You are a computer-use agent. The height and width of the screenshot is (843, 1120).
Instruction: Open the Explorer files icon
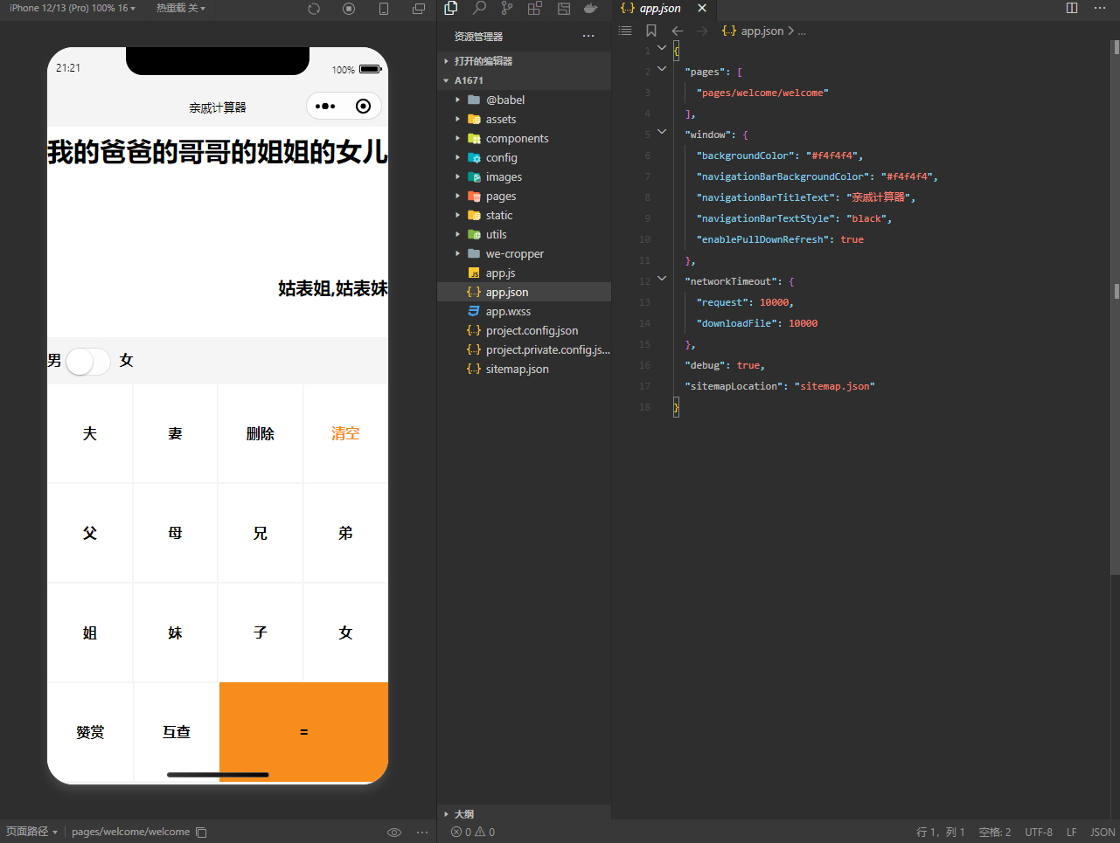pos(451,8)
